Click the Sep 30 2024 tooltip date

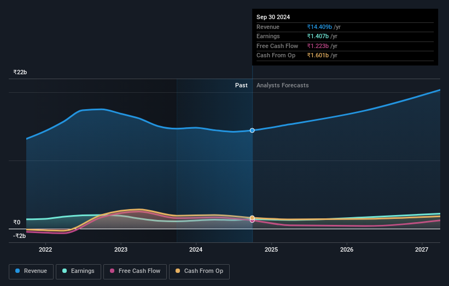pyautogui.click(x=273, y=17)
